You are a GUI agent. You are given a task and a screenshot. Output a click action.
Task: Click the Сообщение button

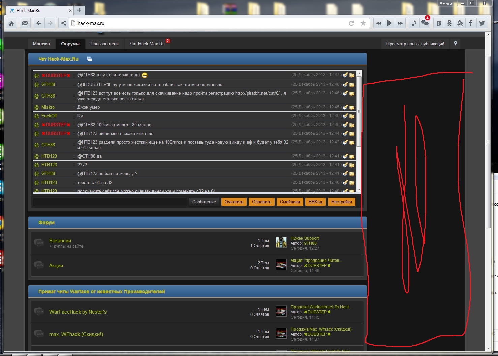click(x=204, y=202)
